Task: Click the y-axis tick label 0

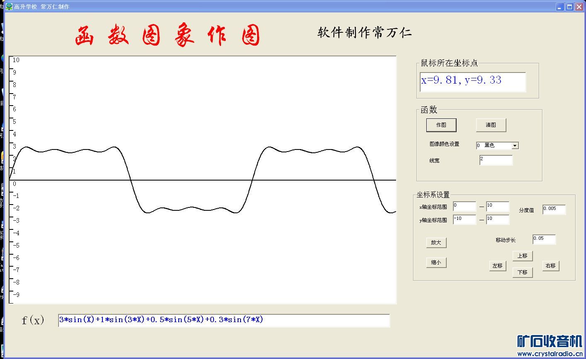Action: pos(15,184)
